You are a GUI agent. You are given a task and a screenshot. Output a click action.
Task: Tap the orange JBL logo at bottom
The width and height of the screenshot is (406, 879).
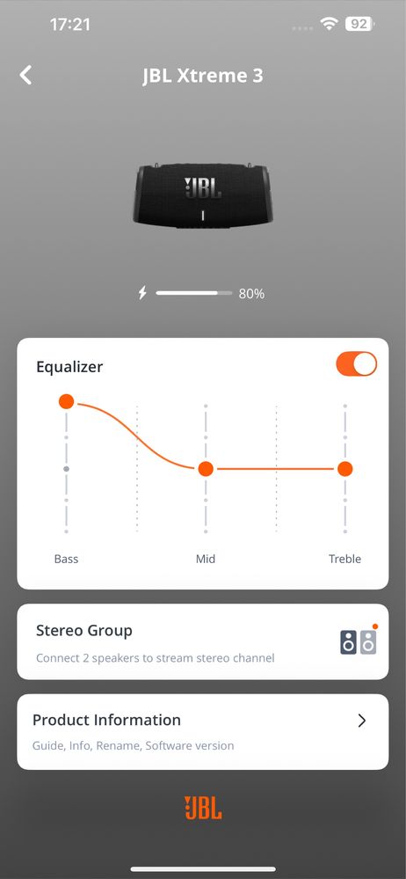tap(203, 808)
